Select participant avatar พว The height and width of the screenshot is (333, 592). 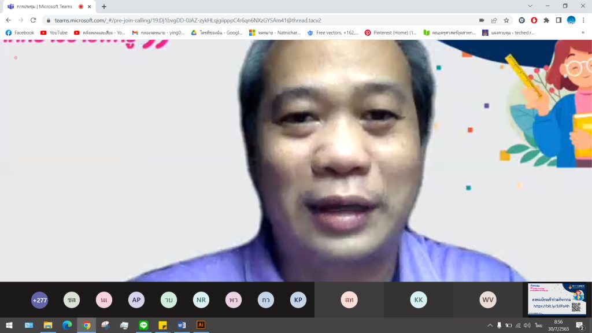(x=234, y=300)
